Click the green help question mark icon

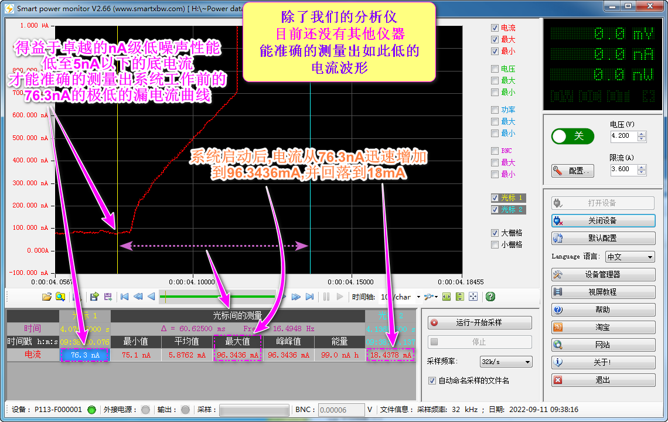[490, 297]
